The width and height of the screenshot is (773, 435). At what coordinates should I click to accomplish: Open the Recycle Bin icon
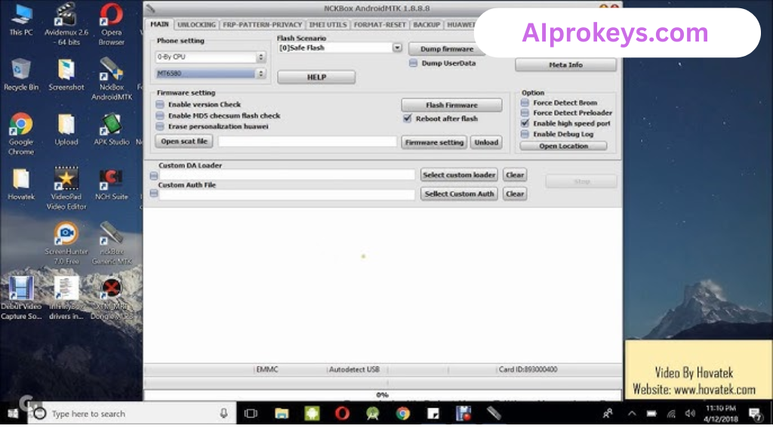point(20,75)
